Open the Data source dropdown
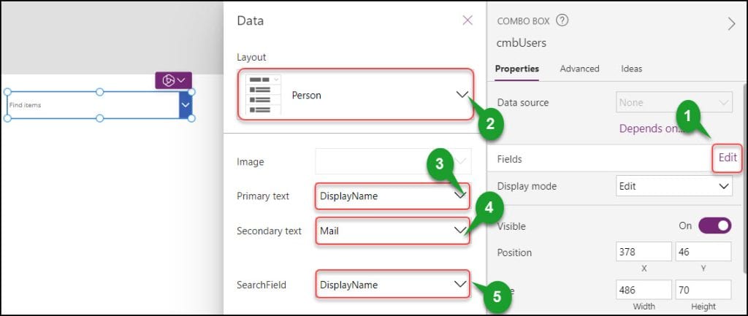Screen dimensions: 748x316 pyautogui.click(x=674, y=102)
